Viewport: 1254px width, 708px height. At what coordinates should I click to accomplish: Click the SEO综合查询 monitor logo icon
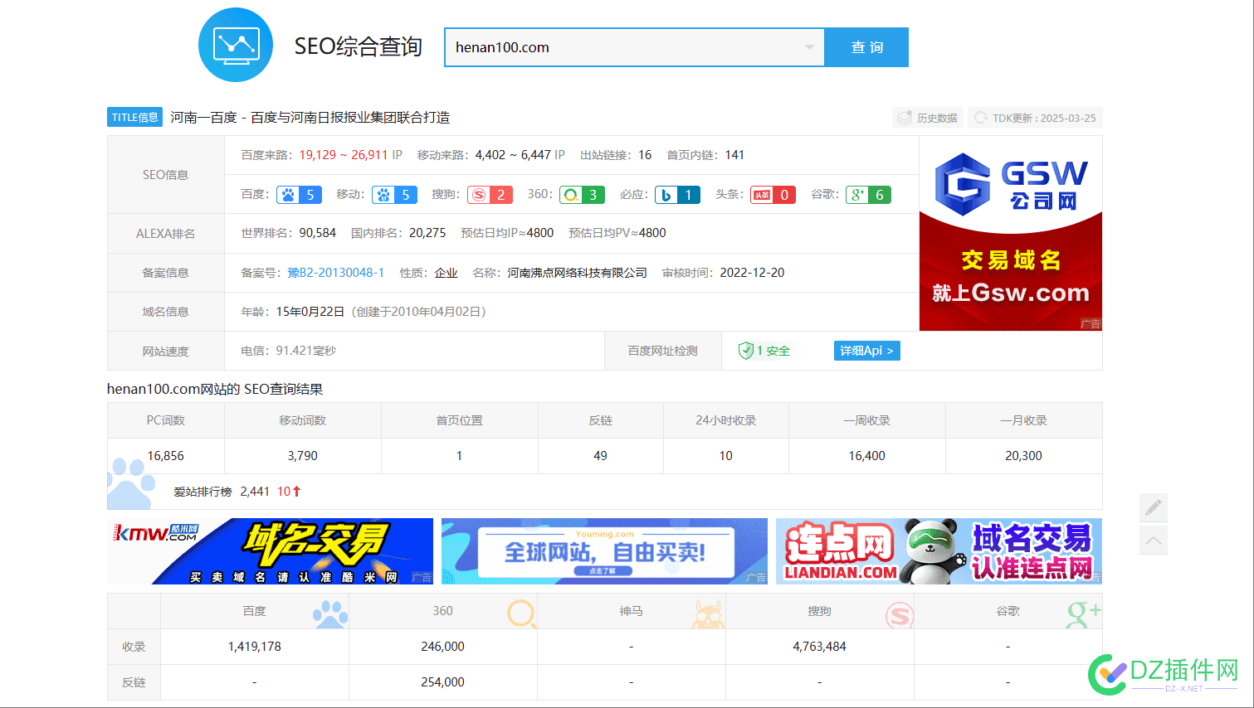click(x=236, y=45)
